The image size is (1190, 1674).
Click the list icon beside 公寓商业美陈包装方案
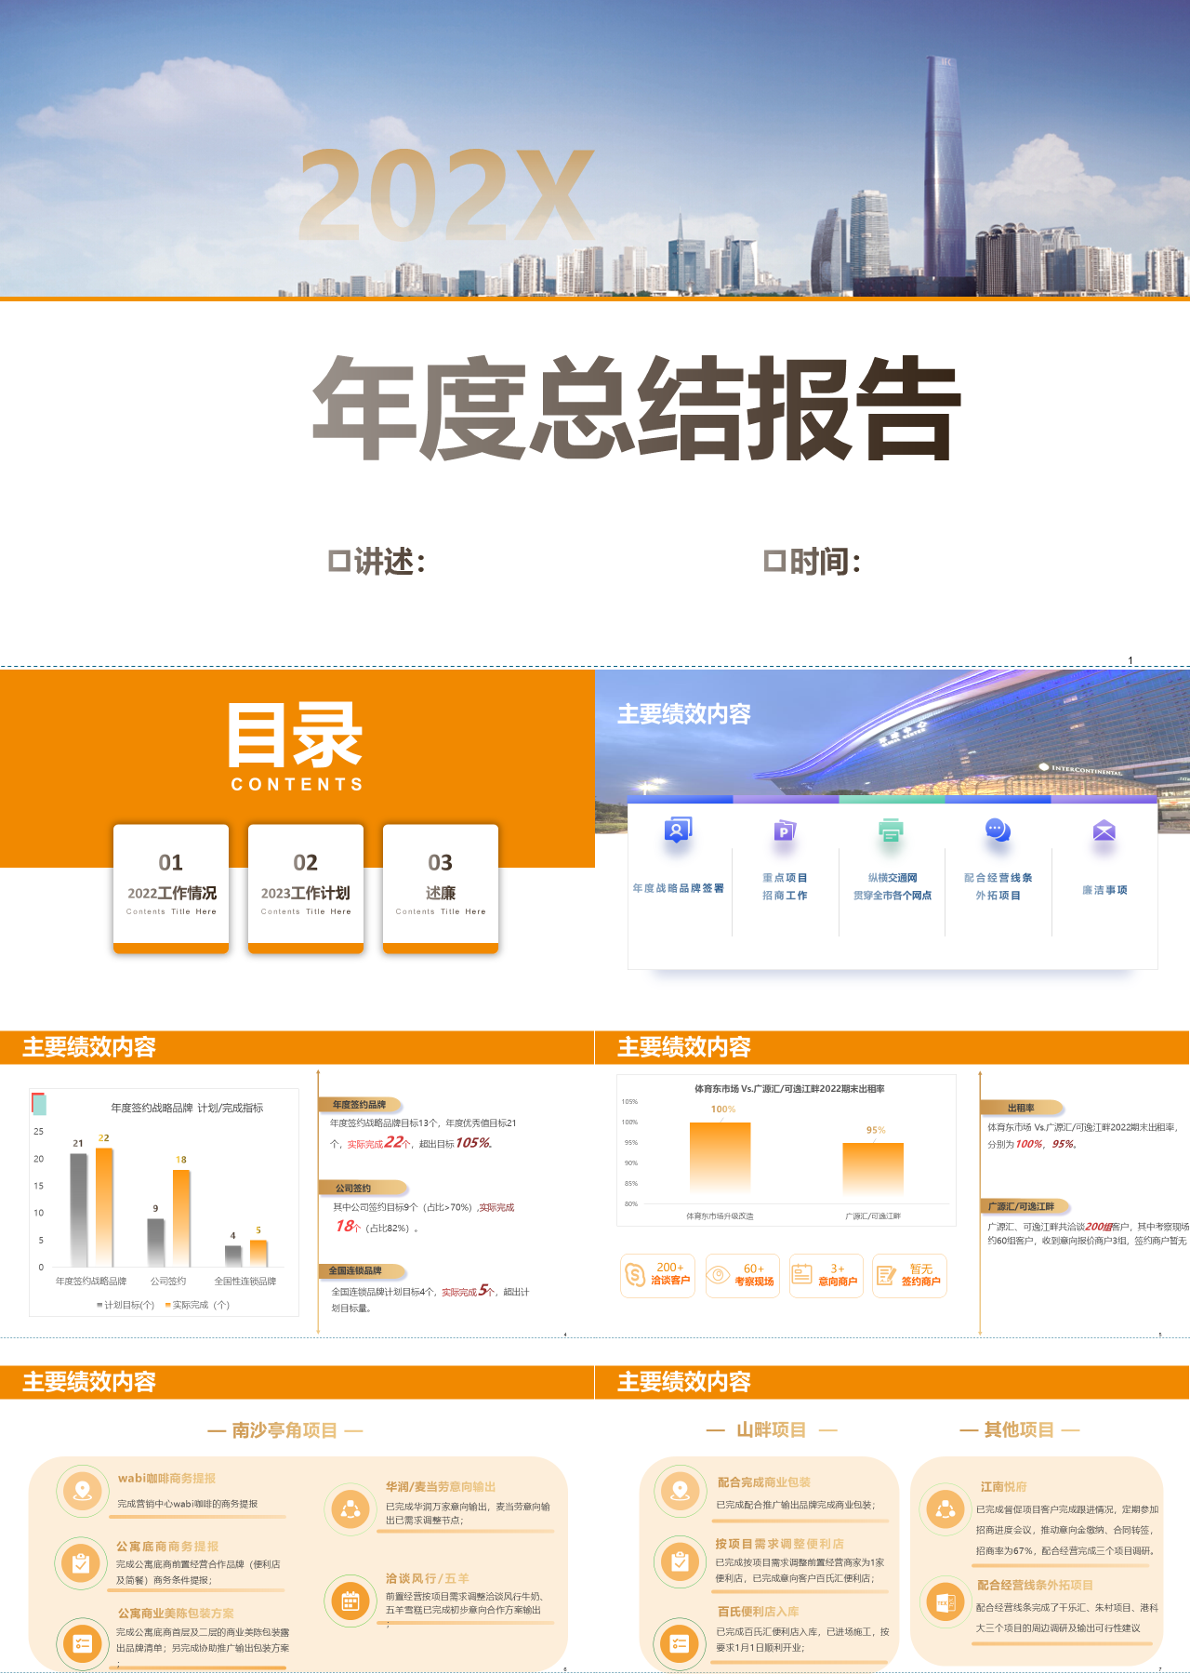(82, 1643)
